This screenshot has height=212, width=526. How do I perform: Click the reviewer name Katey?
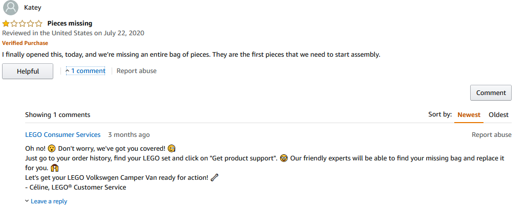(33, 7)
